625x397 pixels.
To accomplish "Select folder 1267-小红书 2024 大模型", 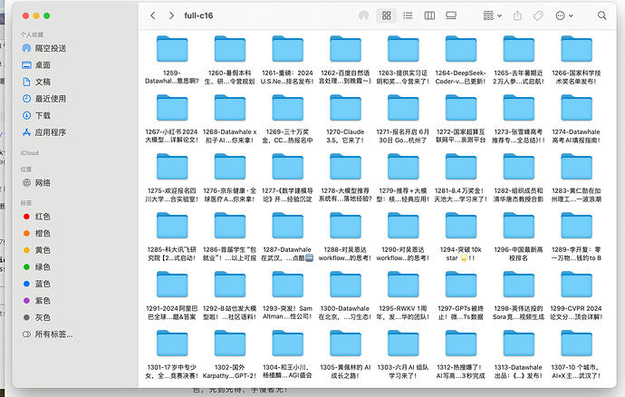I will pyautogui.click(x=172, y=108).
